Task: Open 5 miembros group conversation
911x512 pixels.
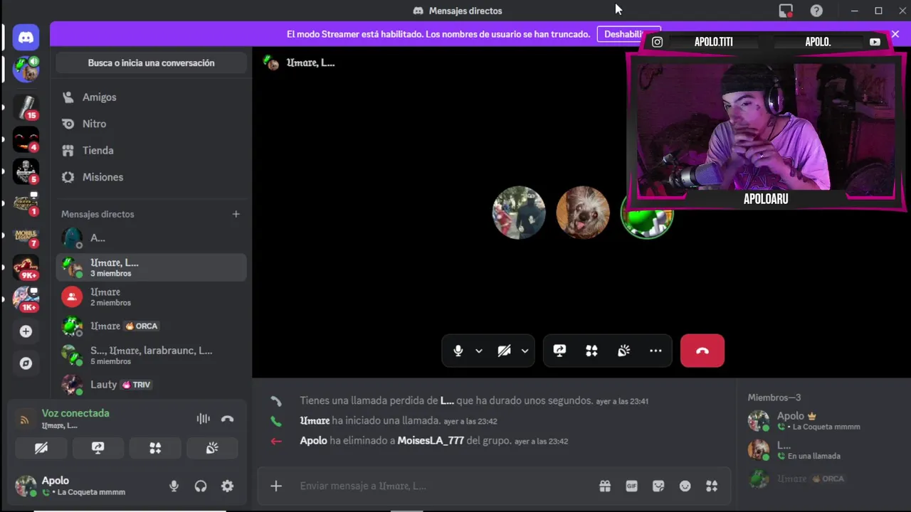Action: [x=151, y=355]
